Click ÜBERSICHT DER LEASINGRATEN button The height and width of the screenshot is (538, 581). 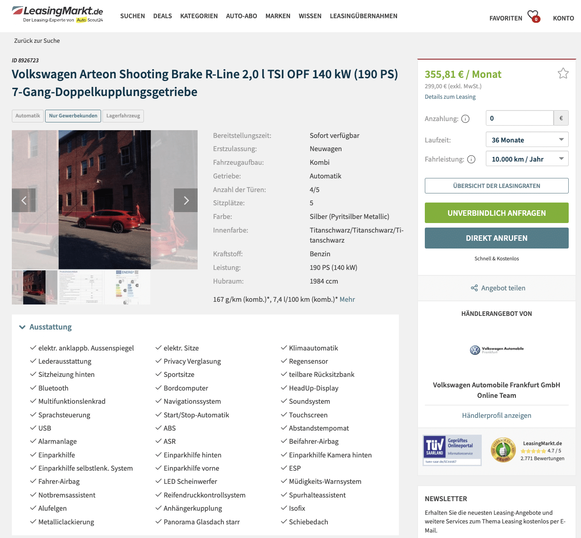(x=497, y=186)
